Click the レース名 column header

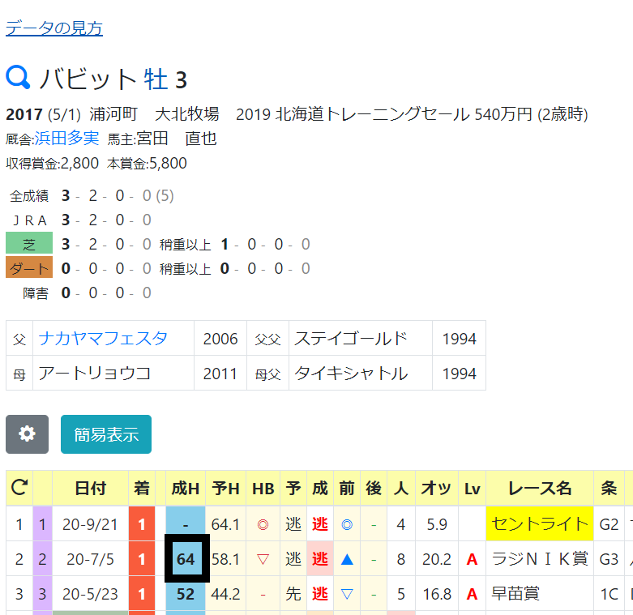coord(540,489)
